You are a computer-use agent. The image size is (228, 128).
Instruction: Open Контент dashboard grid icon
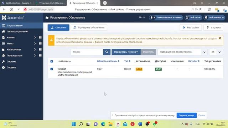pyautogui.click(x=40, y=37)
